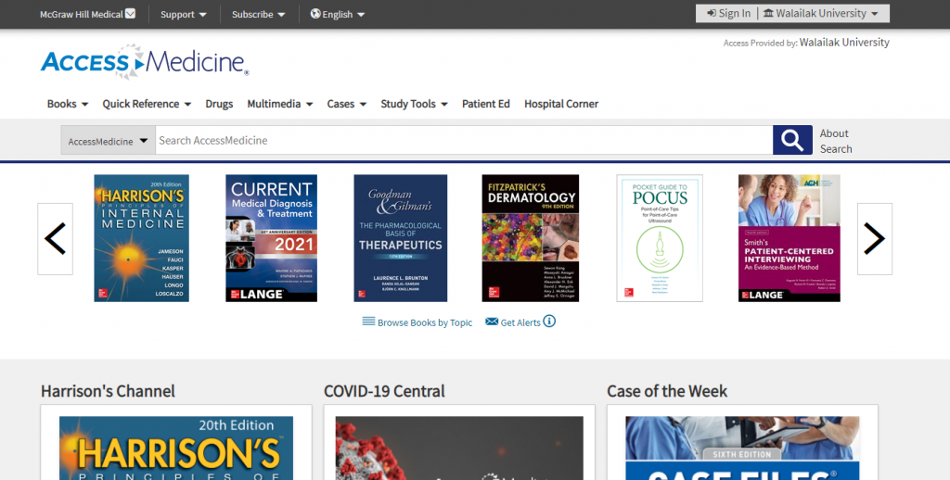Viewport: 950px width, 480px height.
Task: Click the institution building icon
Action: click(768, 13)
